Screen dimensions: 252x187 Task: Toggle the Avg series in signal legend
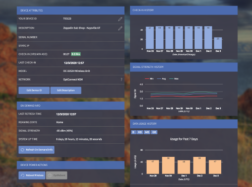(x=161, y=78)
